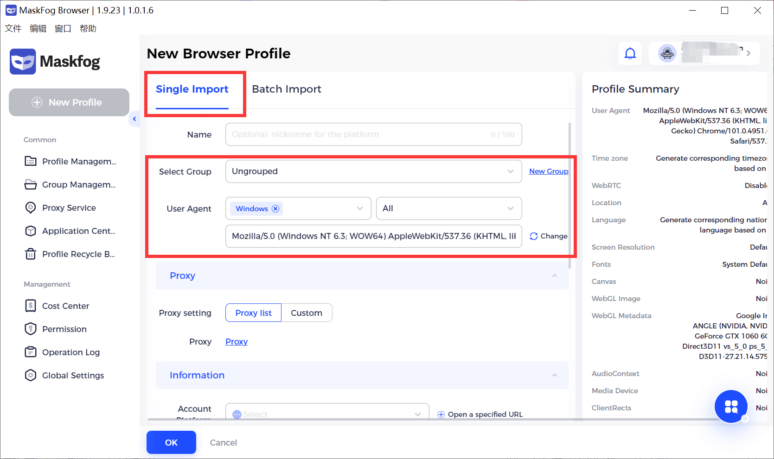Collapse the Proxy section
The image size is (774, 459).
click(x=555, y=275)
